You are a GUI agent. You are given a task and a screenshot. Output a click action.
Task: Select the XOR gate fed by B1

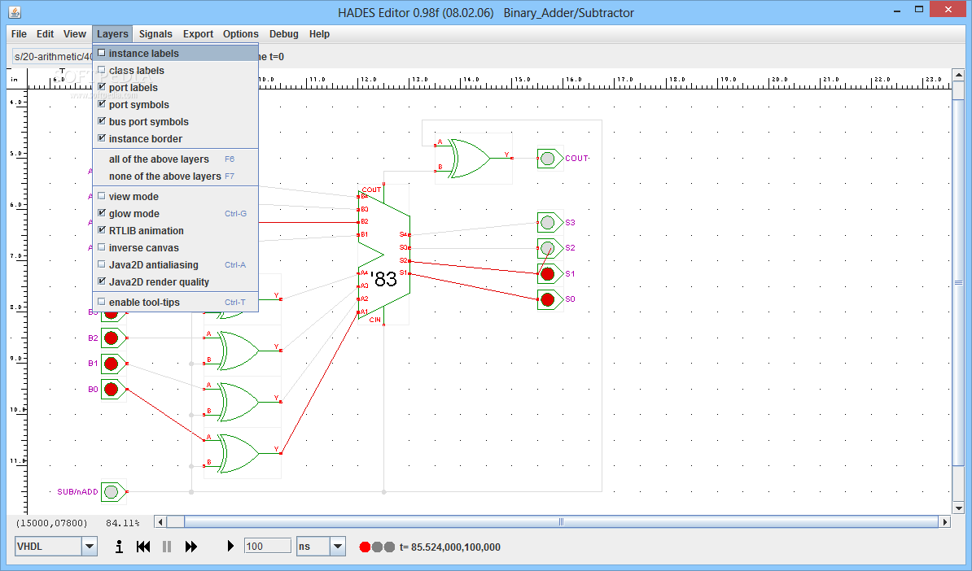(x=242, y=402)
